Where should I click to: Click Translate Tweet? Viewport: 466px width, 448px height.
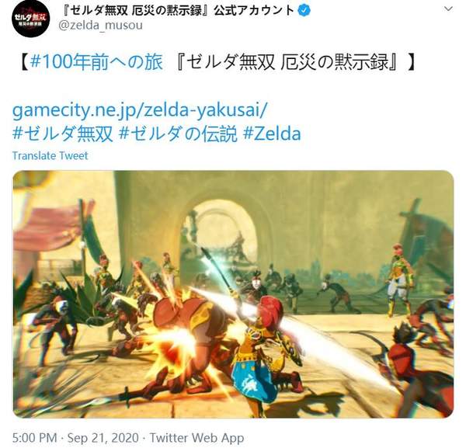coord(50,155)
